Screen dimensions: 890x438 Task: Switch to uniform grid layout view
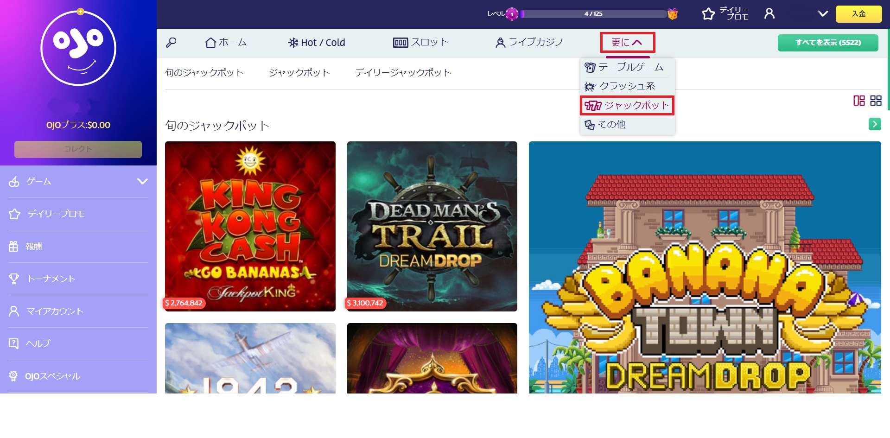click(876, 101)
